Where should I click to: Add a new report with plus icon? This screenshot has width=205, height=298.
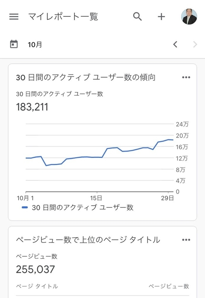(x=161, y=17)
